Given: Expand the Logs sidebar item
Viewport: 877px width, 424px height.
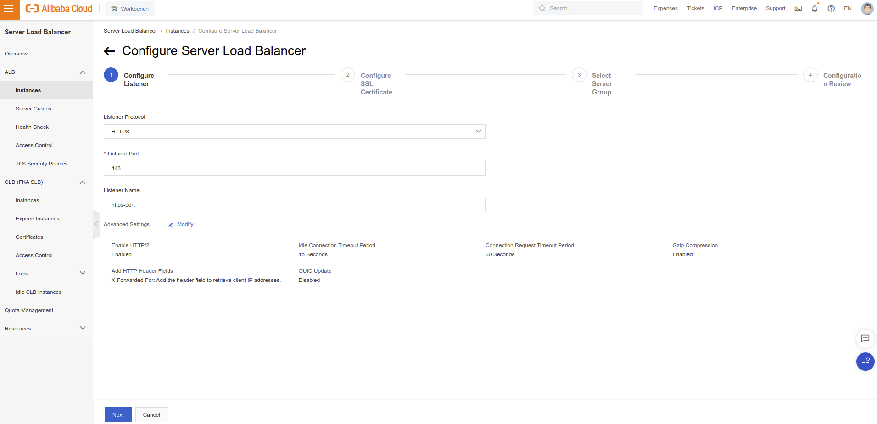Looking at the screenshot, I should coord(46,274).
